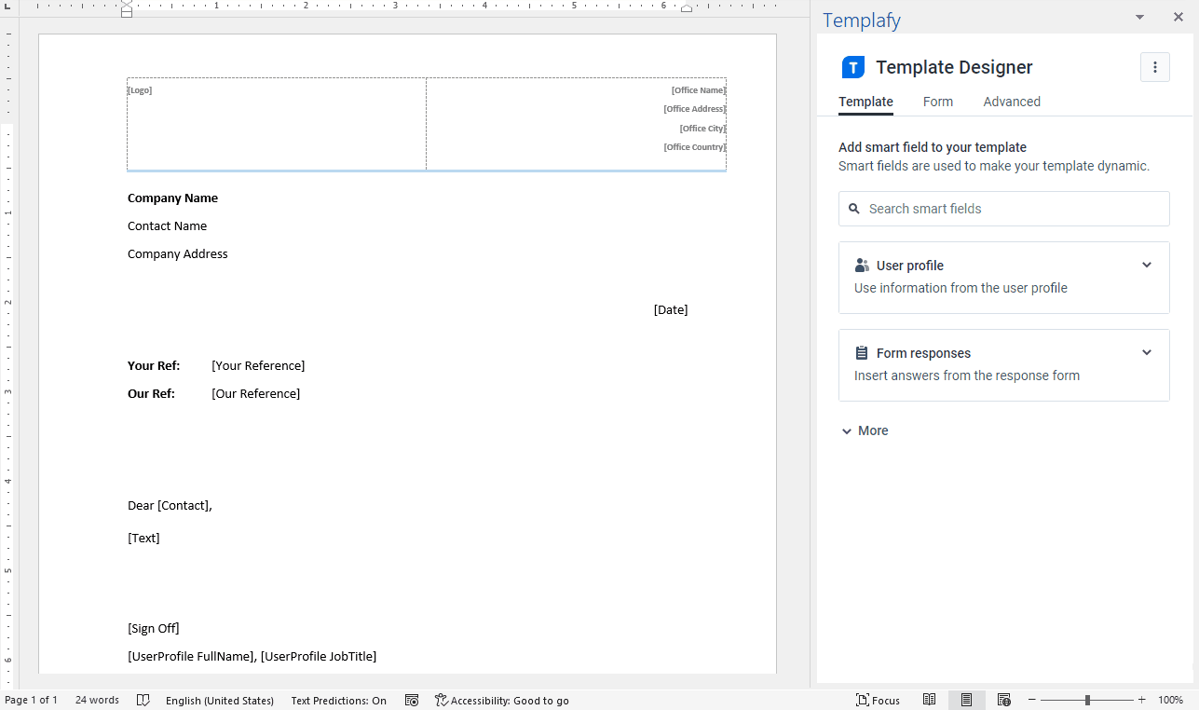Toggle Print Layout view

(966, 700)
